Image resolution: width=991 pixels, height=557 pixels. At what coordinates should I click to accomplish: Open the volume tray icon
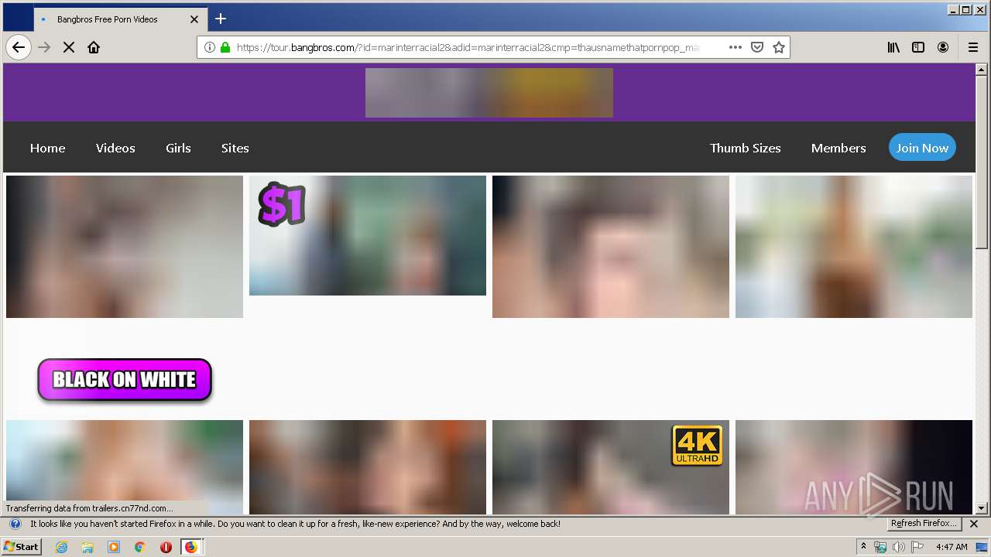[899, 547]
